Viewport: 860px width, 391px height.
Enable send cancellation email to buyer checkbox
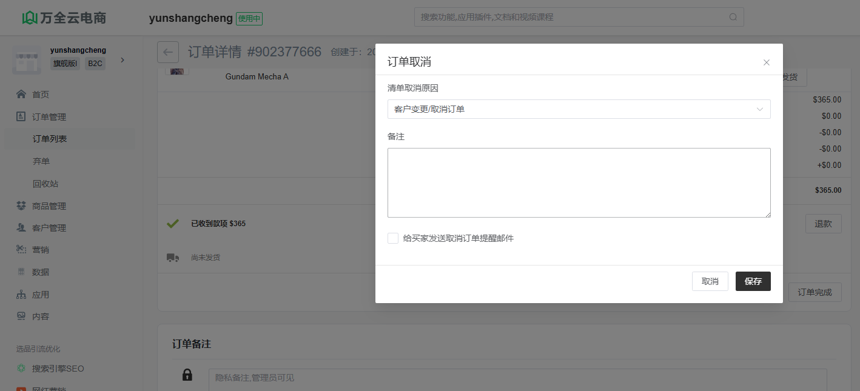pyautogui.click(x=393, y=238)
